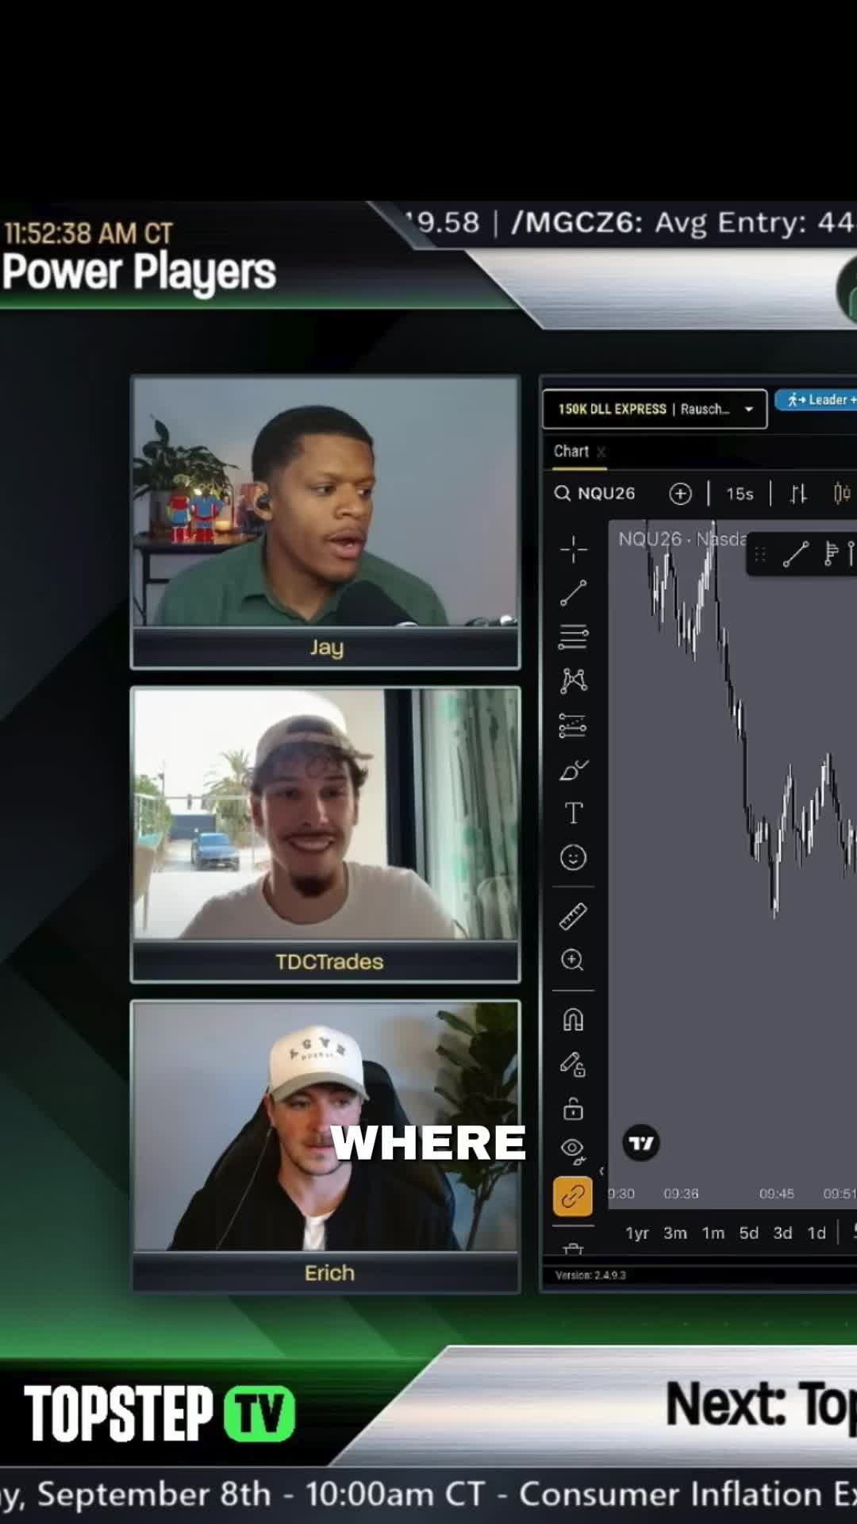Click the volume profile icon in floating toolbar
The image size is (857, 1524).
(832, 554)
